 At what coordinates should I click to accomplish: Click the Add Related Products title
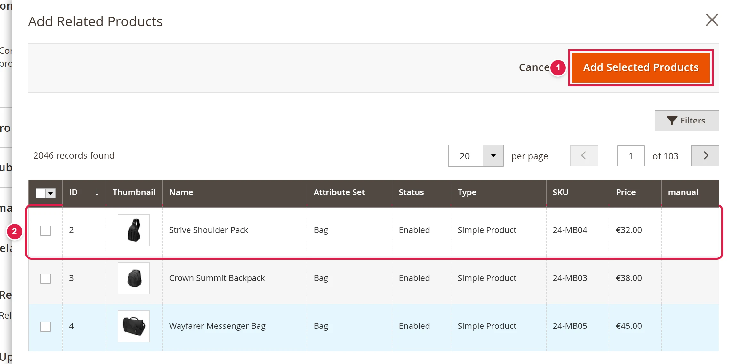click(95, 21)
